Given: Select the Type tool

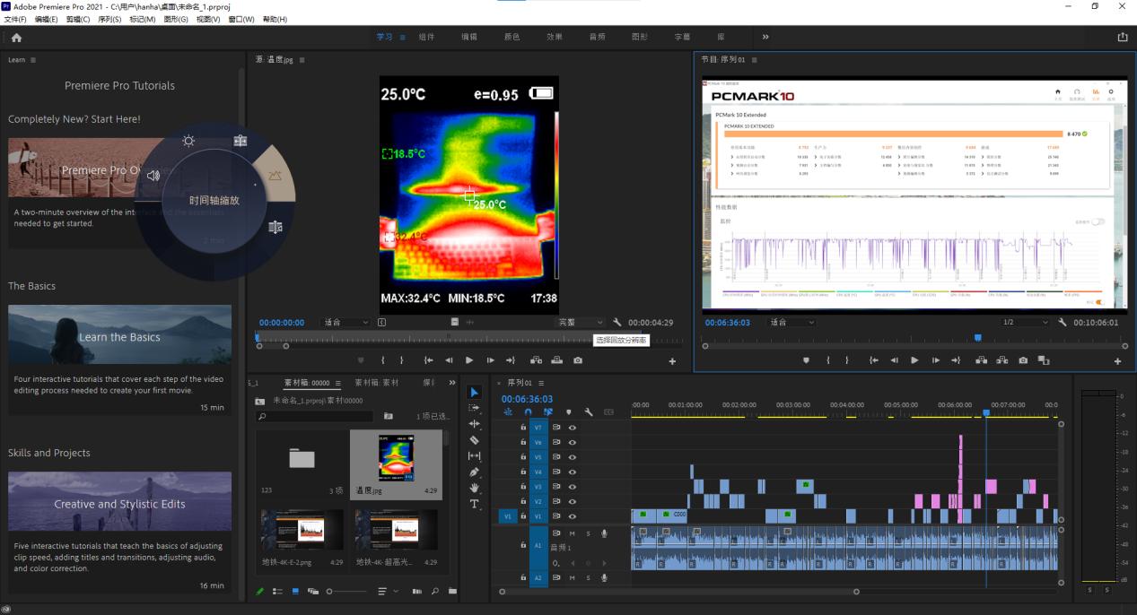Looking at the screenshot, I should point(475,505).
